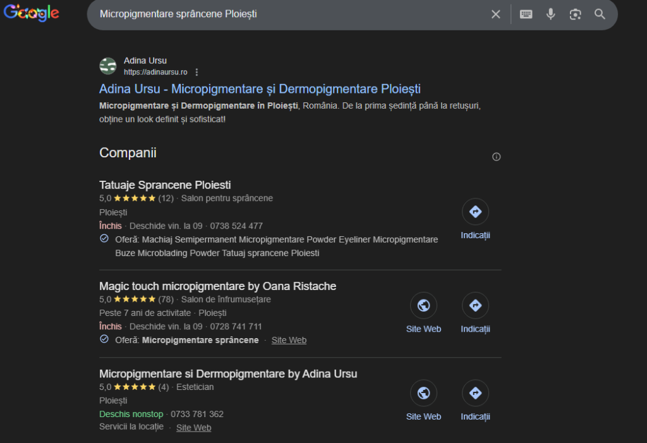Open Micropigmentare si Dermopigmentare by Adina Ursu

point(228,374)
